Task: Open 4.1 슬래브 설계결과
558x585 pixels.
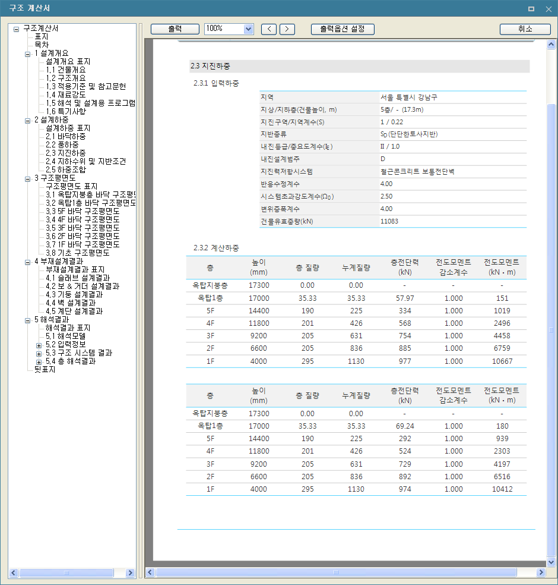Action: point(78,278)
